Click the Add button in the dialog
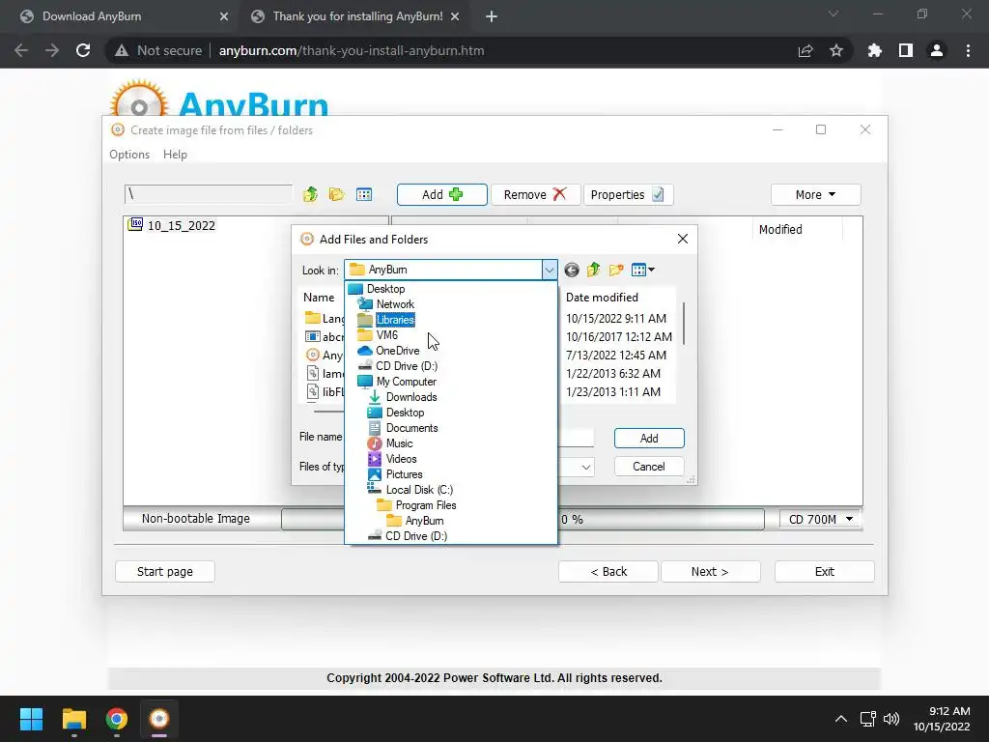Viewport: 989px width, 742px height. point(649,438)
